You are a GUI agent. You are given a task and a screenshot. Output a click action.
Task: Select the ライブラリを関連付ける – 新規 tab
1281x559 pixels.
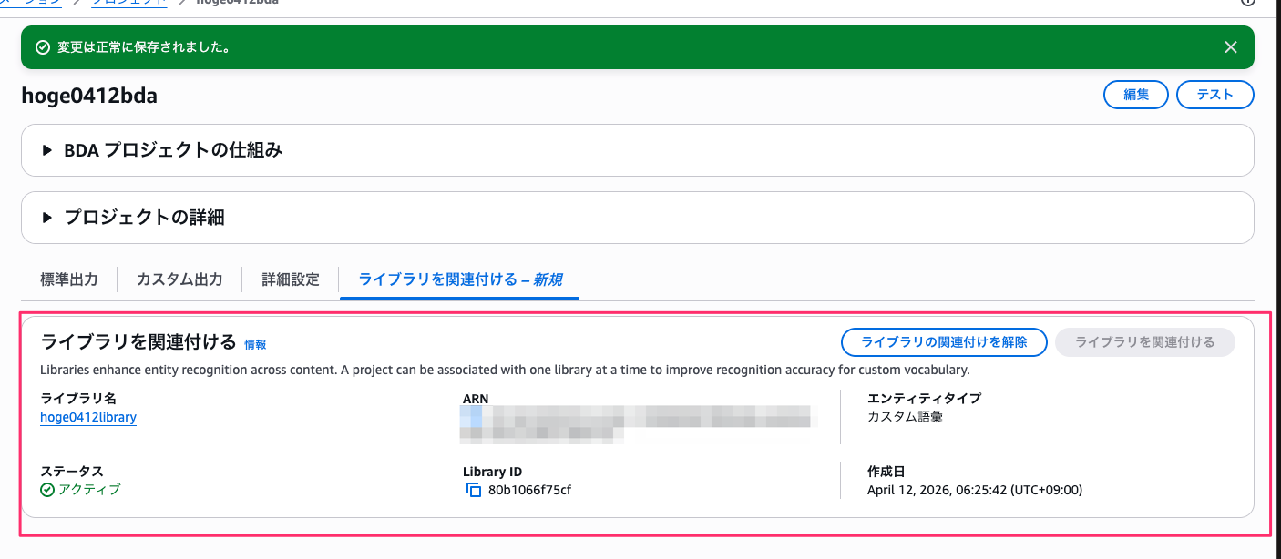click(x=459, y=279)
